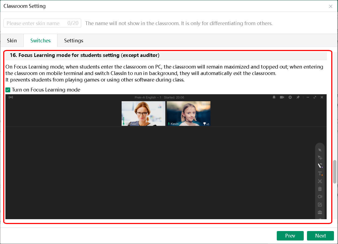Open the toolbox icon in toolbar
Viewport: 338px width, 244px height.
point(320,212)
